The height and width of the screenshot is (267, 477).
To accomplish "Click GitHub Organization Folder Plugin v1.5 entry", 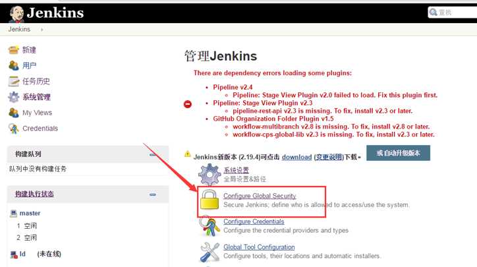I will pos(273,119).
